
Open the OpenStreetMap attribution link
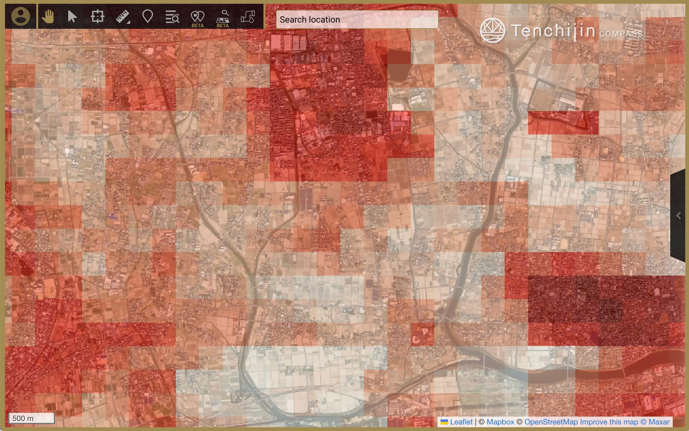pyautogui.click(x=551, y=422)
